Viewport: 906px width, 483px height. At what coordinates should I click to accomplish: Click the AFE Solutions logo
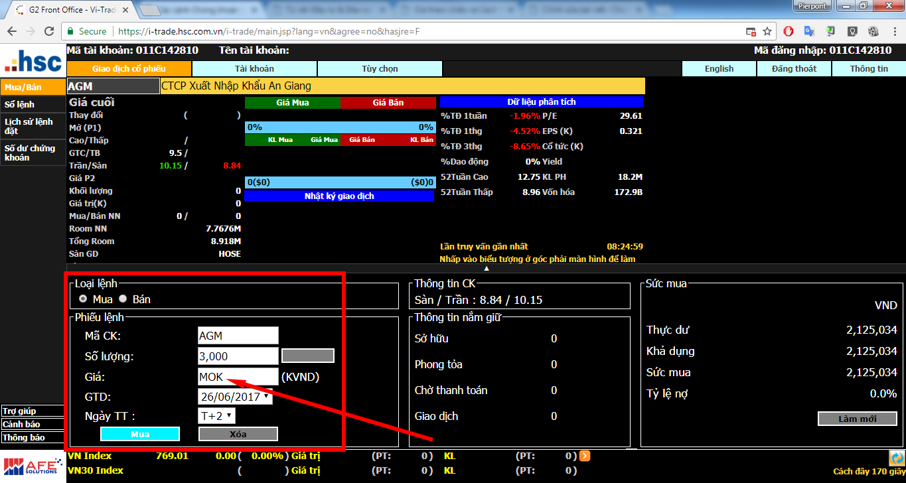click(x=32, y=466)
